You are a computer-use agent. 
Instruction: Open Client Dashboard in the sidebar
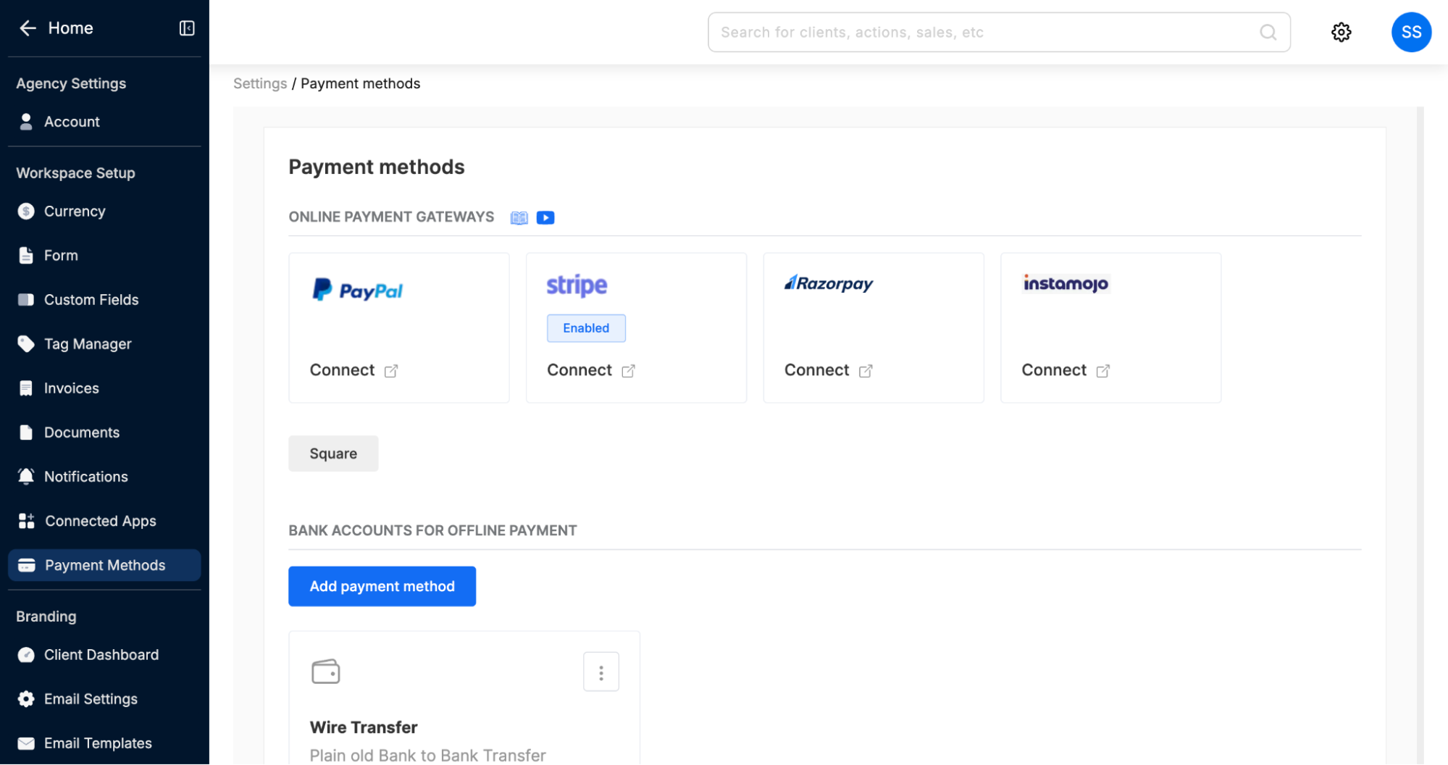(x=104, y=655)
